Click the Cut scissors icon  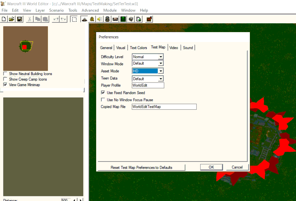30,19
